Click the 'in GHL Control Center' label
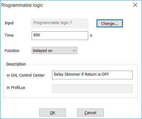Screen dimensions: 142x119 (26, 75)
